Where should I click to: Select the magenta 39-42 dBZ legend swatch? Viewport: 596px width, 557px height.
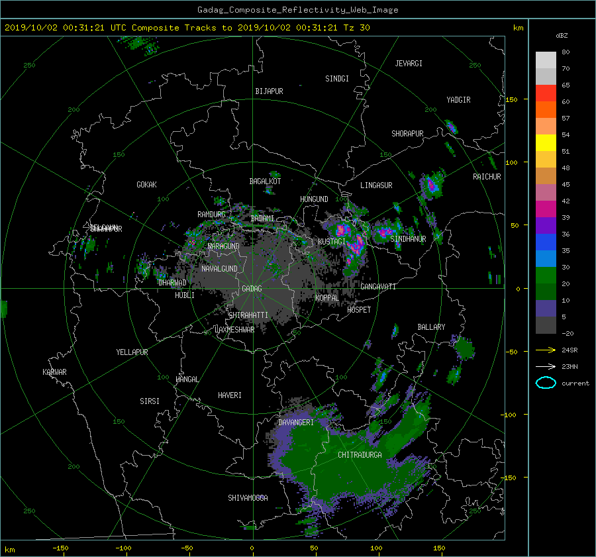(x=546, y=209)
